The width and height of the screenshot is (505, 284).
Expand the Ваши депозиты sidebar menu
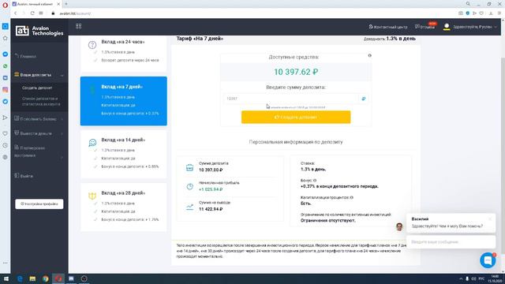(39, 75)
